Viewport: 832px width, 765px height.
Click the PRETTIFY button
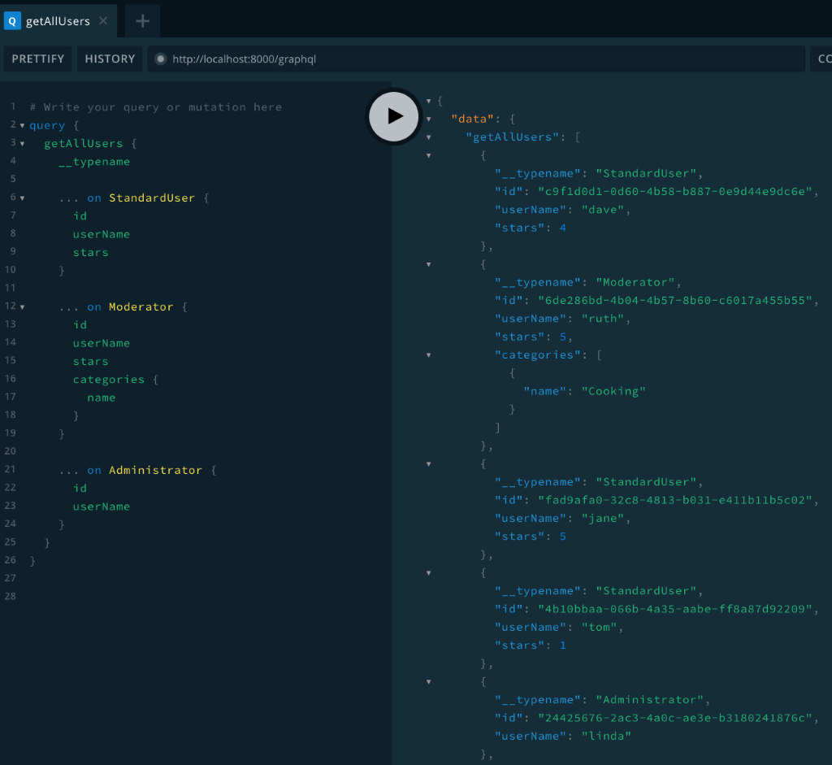[38, 59]
